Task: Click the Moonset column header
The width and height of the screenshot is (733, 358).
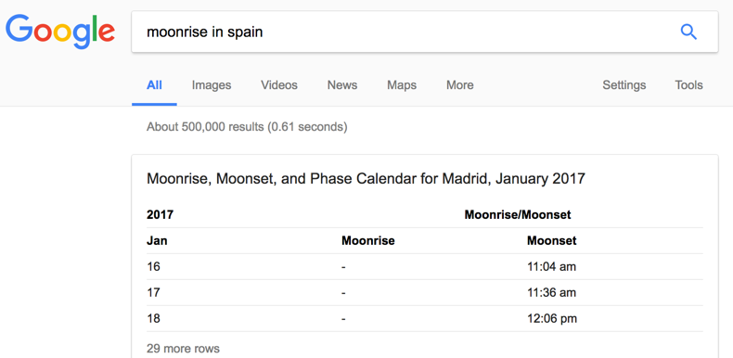Action: coord(552,241)
